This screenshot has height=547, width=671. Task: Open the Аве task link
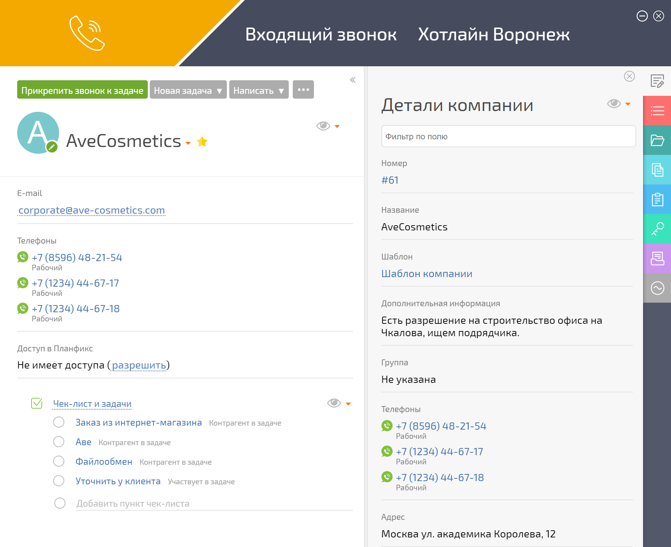83,442
